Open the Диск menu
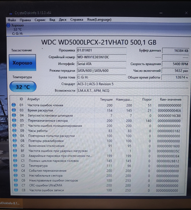 [62, 20]
